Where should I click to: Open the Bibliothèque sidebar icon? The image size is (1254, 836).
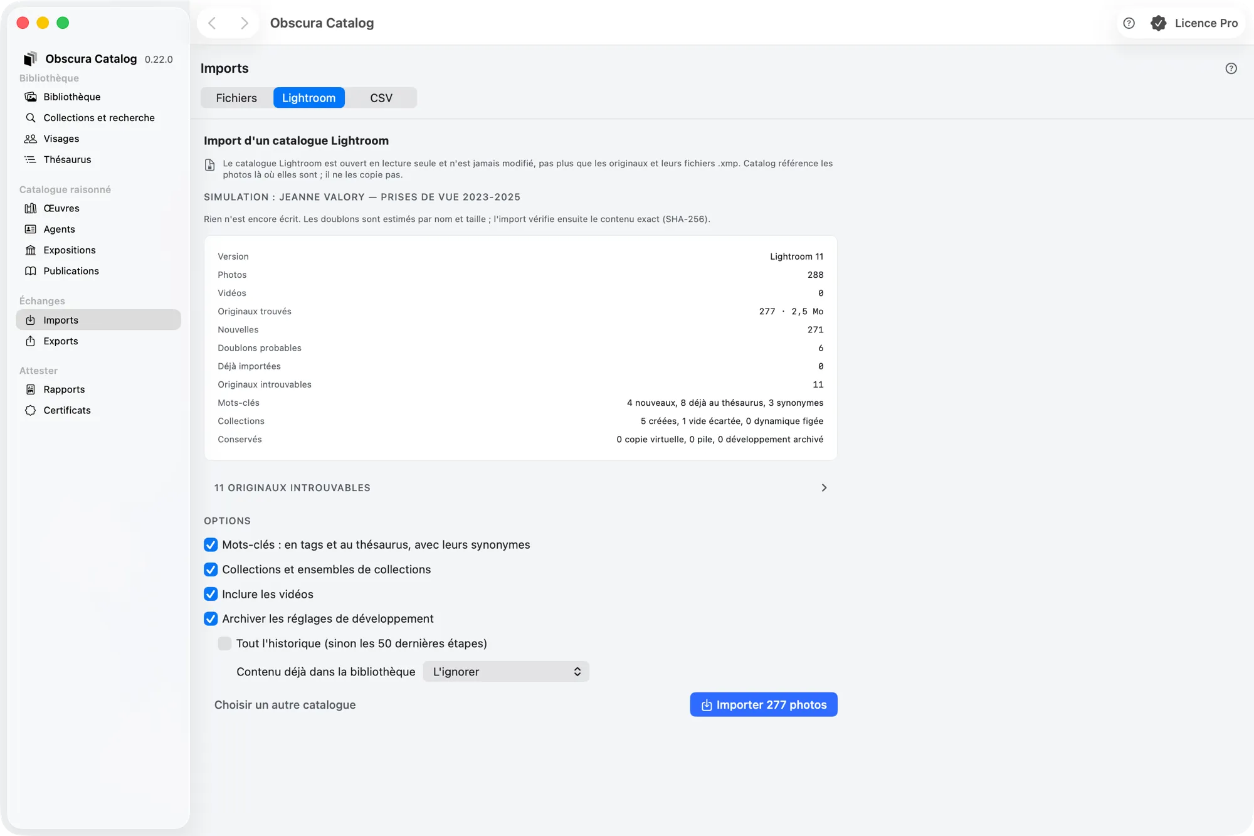(x=30, y=97)
